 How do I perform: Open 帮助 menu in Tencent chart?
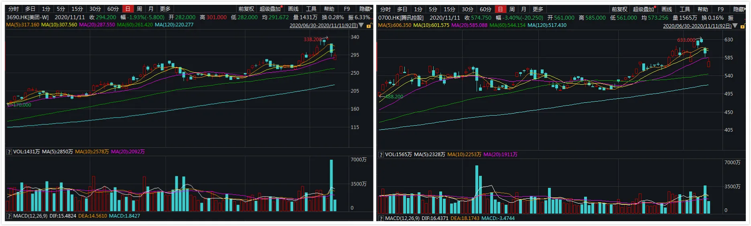[703, 9]
